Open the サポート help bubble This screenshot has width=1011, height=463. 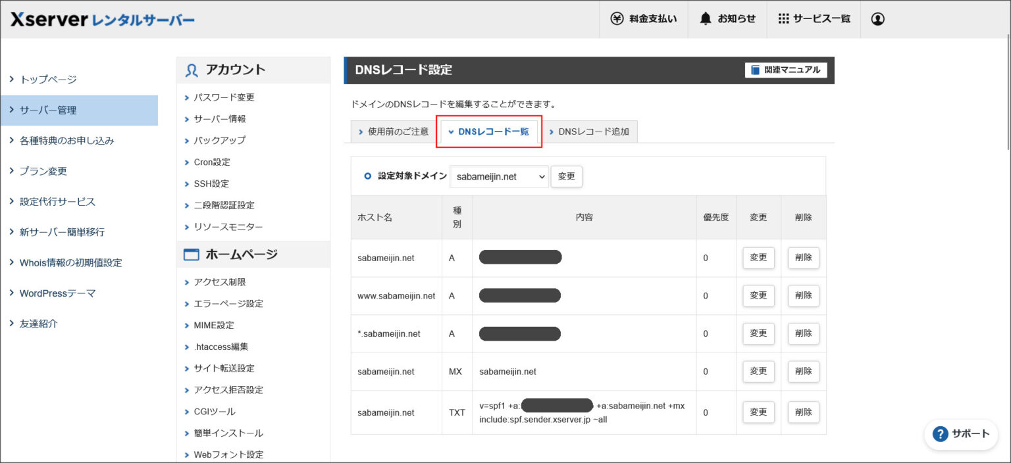pos(961,433)
